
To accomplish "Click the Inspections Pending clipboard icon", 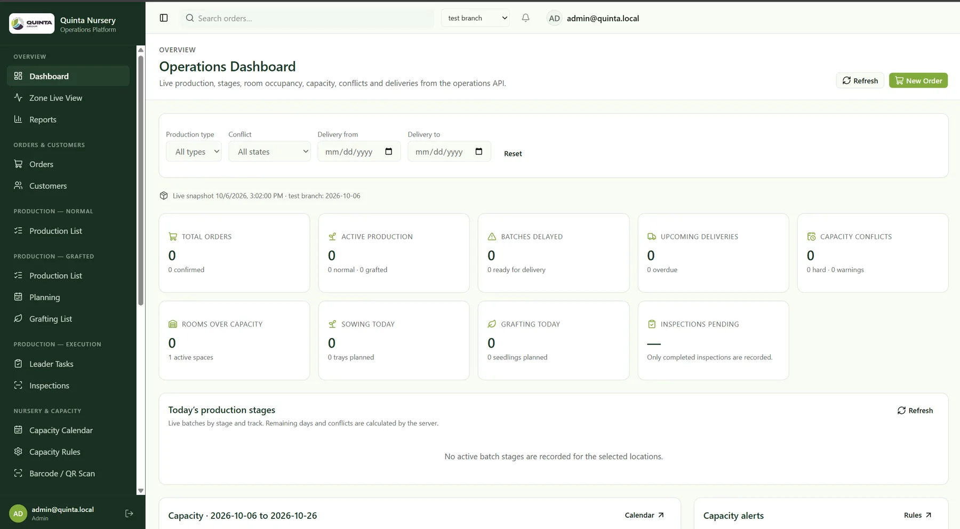I will tap(652, 324).
